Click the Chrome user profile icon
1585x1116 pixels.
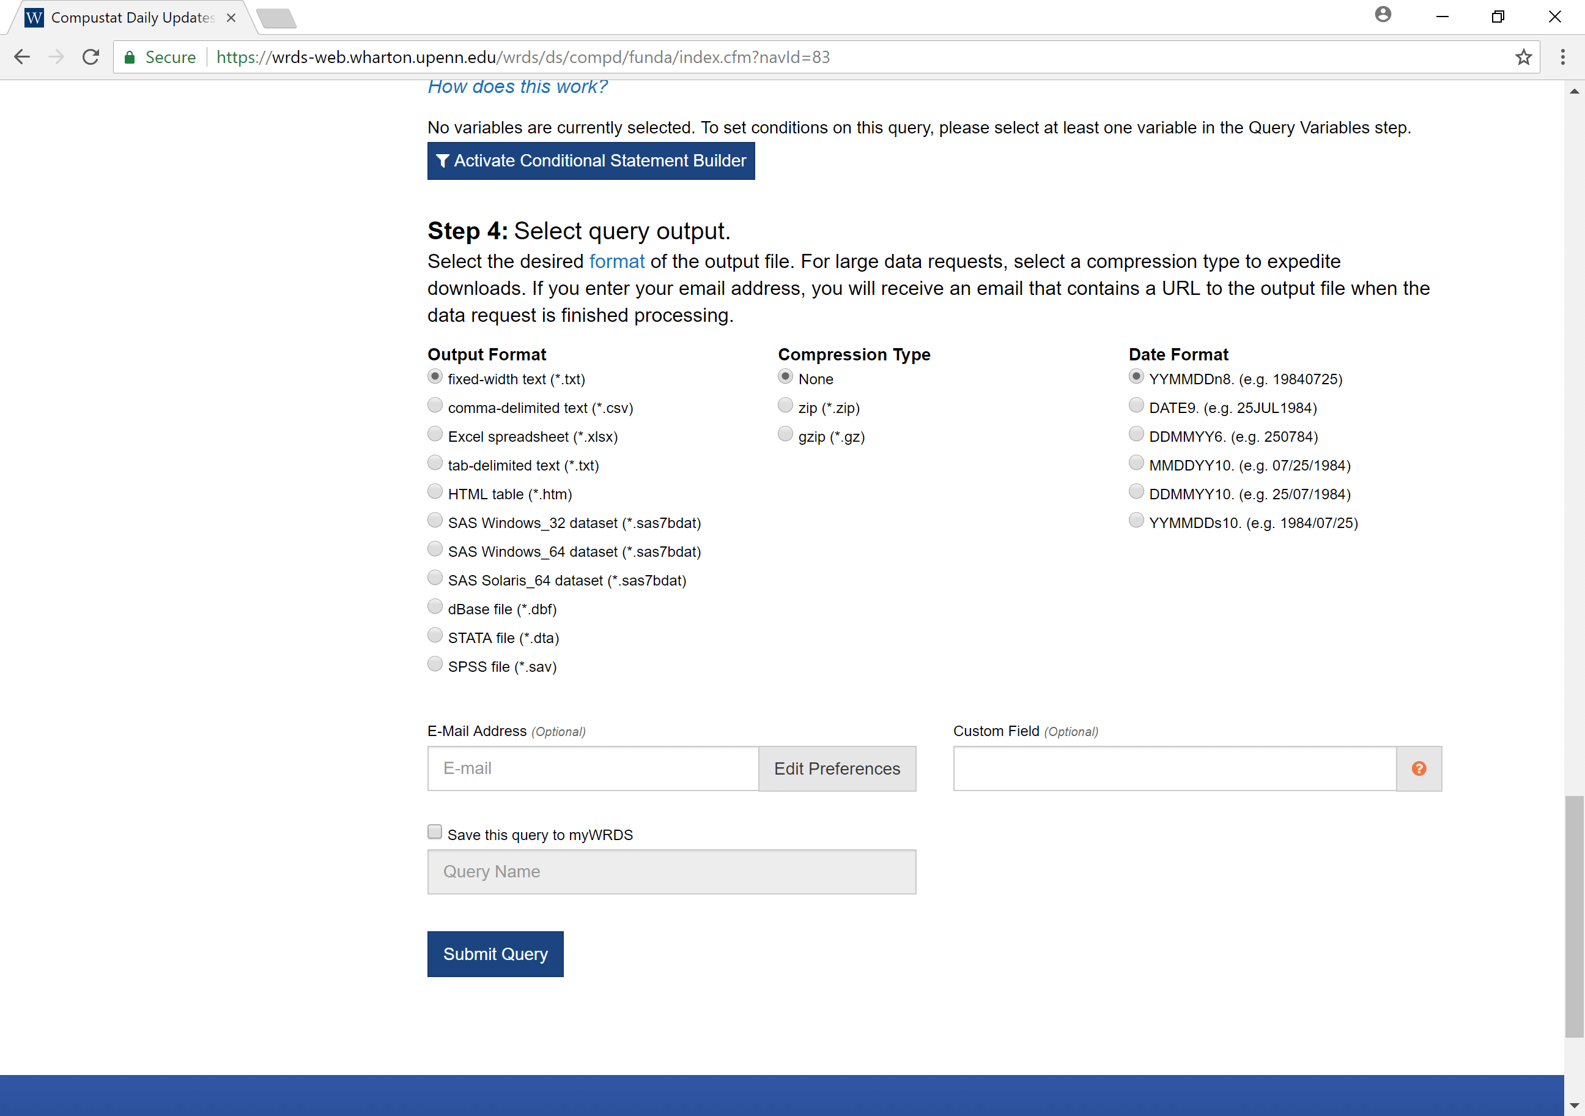[x=1383, y=15]
